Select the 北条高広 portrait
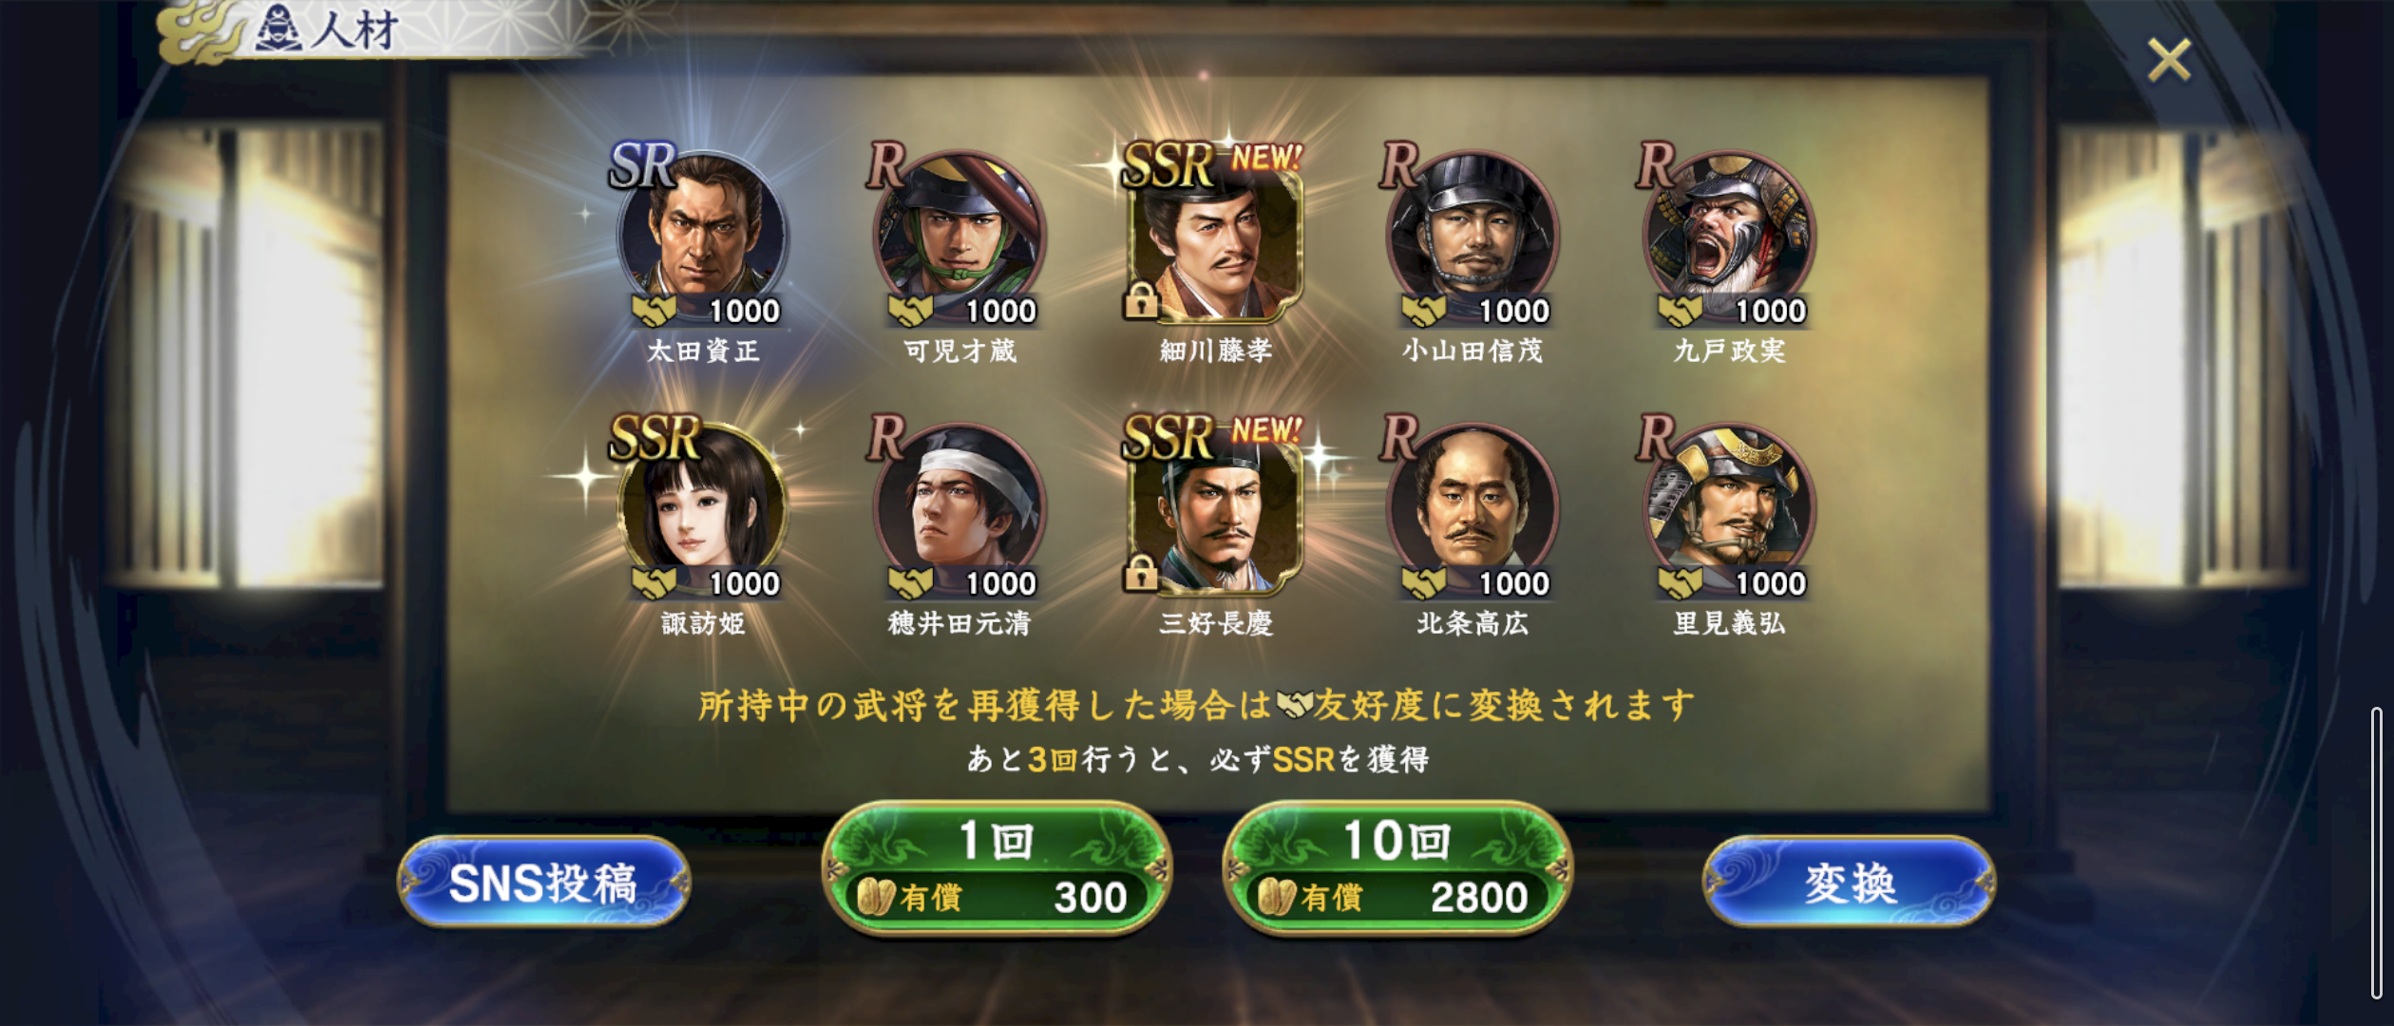 tap(1472, 507)
